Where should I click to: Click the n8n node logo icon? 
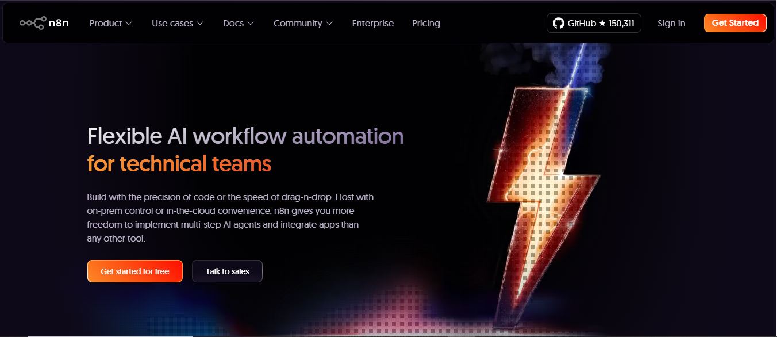click(33, 23)
